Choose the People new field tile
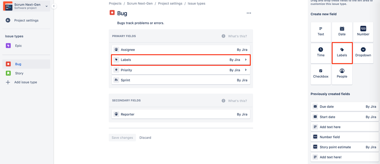Viewport: 380px width, 164px height. point(342,74)
